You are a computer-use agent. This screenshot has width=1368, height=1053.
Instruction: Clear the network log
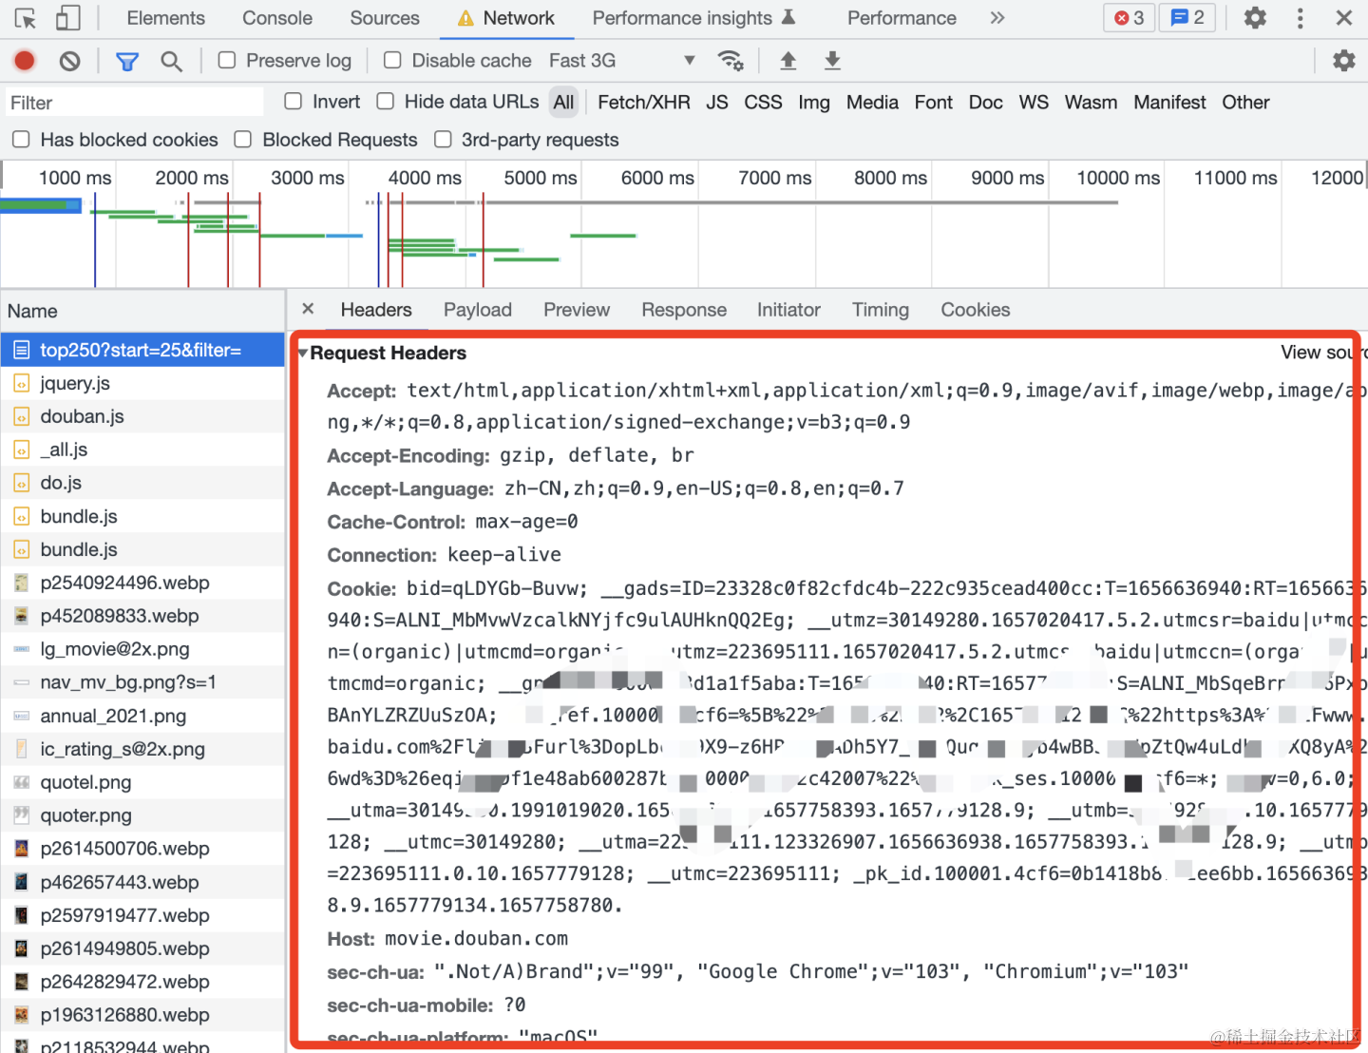pos(69,61)
